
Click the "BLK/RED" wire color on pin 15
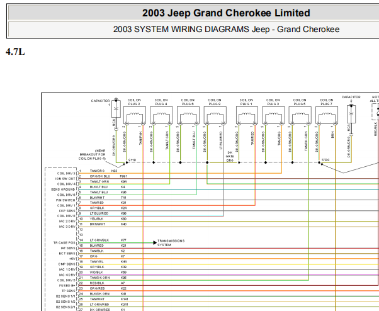(97, 246)
